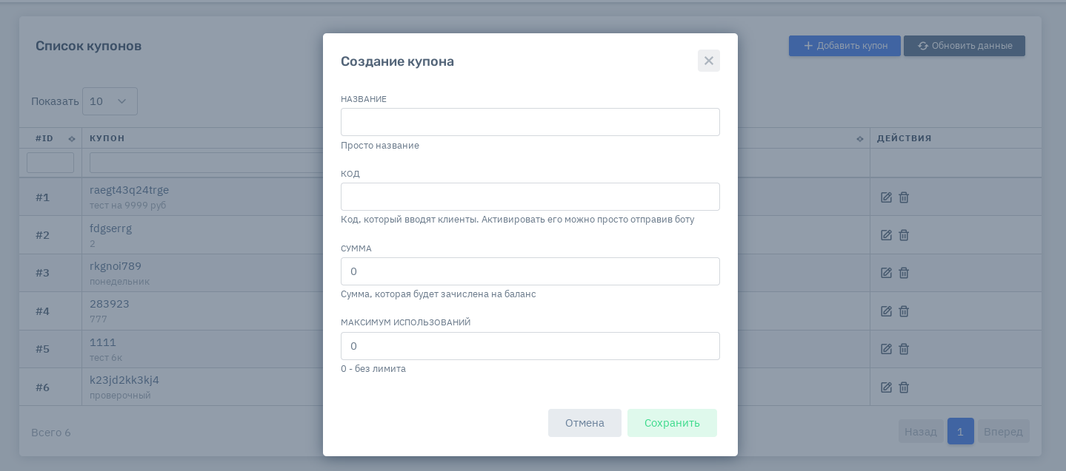Remove coupon #6 using trash icon
Screen dimensions: 1066x471
(904, 387)
